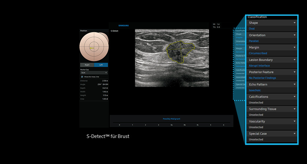Select BI-RADS score 2 on scale

[x=145, y=125]
